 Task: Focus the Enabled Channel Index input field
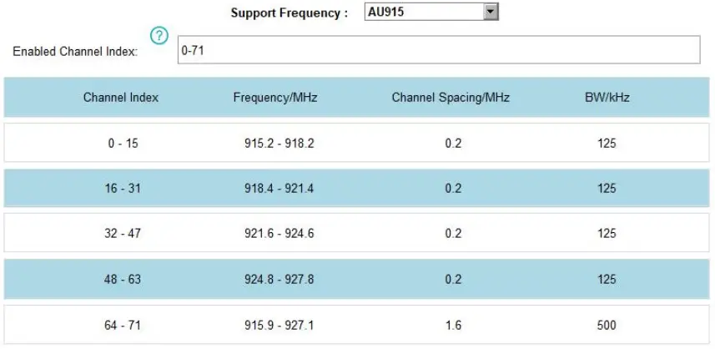coord(437,50)
